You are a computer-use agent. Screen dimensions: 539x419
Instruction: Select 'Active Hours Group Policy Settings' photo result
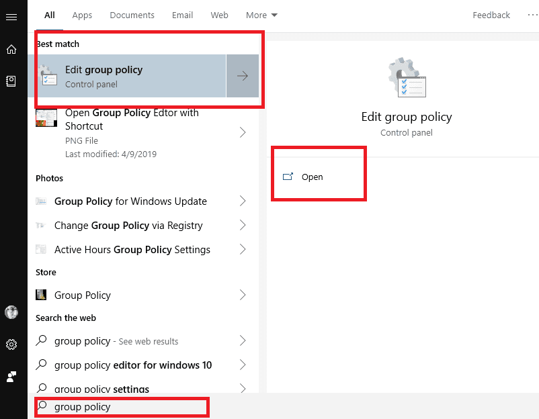point(143,249)
